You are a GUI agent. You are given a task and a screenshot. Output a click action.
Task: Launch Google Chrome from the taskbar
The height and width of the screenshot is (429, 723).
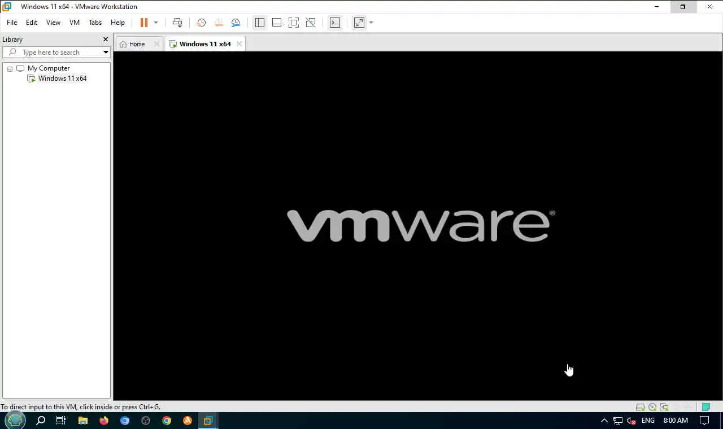pyautogui.click(x=167, y=421)
